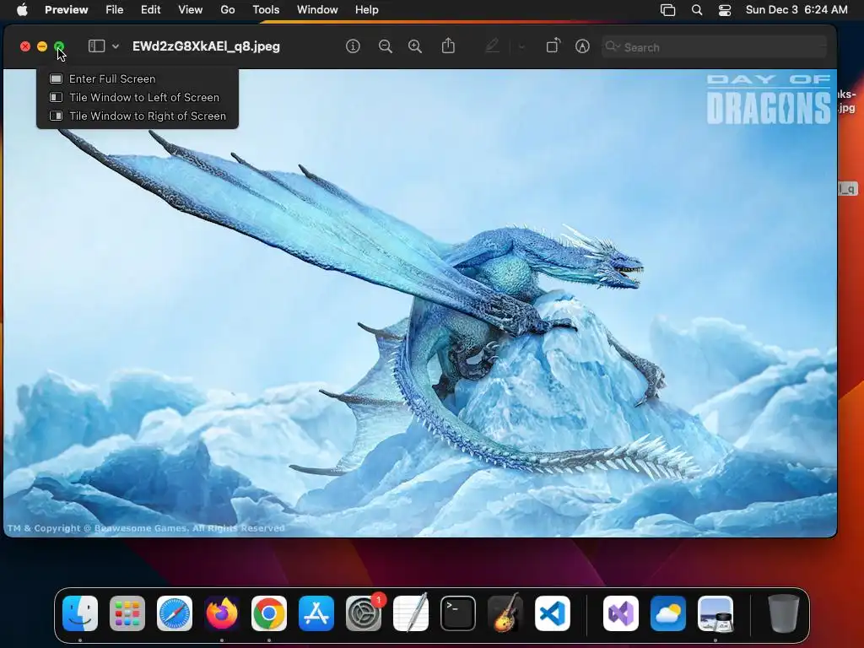This screenshot has height=648, width=864.
Task: Launch Safari from the Dock
Action: [175, 613]
